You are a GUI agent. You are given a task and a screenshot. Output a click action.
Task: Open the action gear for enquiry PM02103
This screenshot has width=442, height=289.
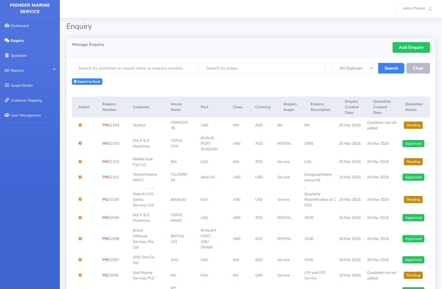coord(80,143)
